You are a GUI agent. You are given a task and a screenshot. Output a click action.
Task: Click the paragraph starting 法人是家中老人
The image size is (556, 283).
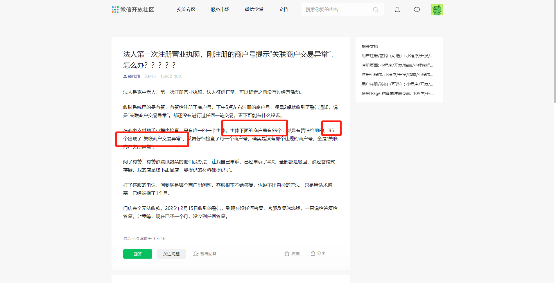click(x=214, y=92)
